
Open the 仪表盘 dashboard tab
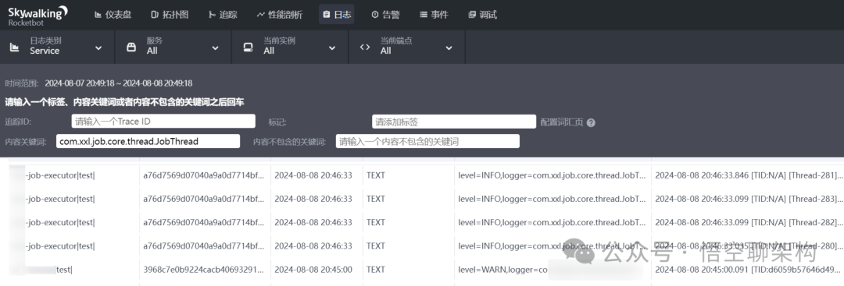point(113,15)
